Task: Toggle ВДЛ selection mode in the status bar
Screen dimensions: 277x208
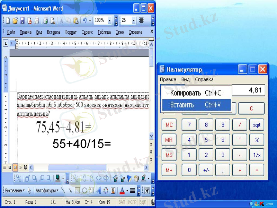Action: 143,201
